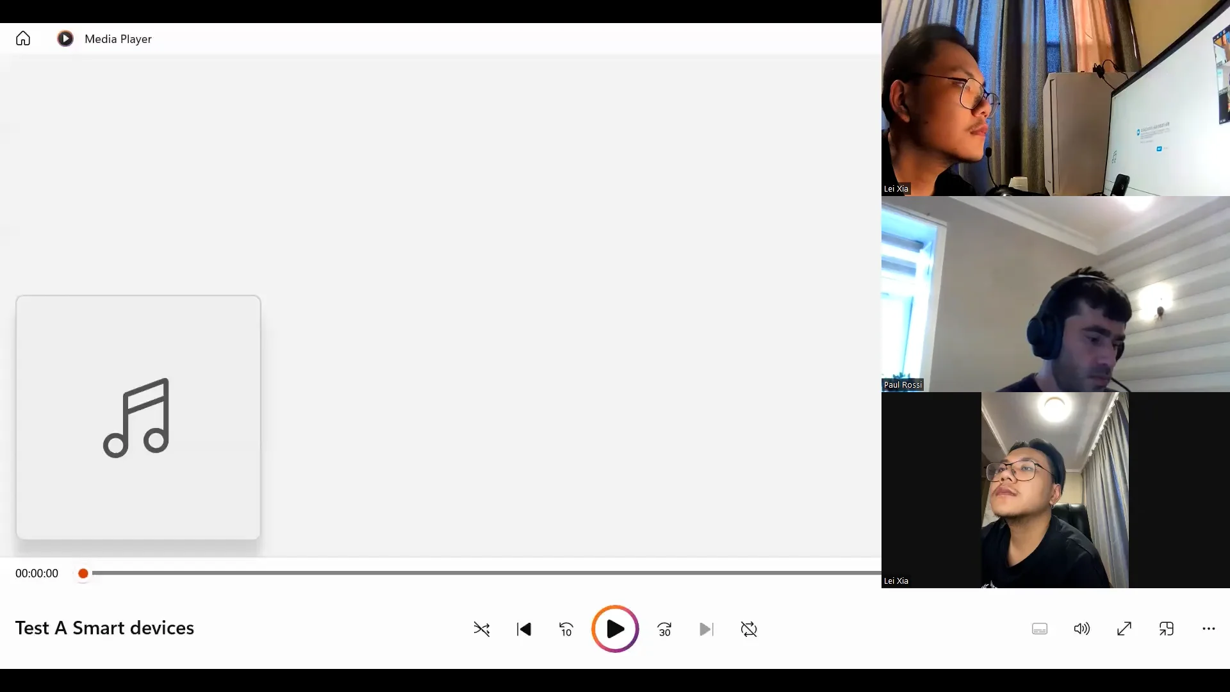
Task: Skip to the next track
Action: pyautogui.click(x=707, y=629)
